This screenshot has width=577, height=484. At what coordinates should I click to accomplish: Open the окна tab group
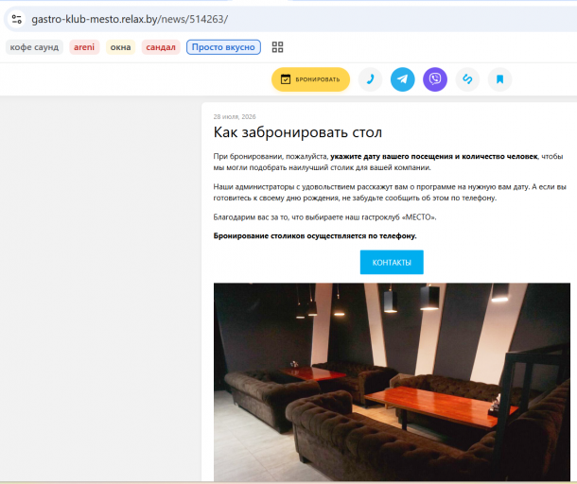tap(120, 47)
